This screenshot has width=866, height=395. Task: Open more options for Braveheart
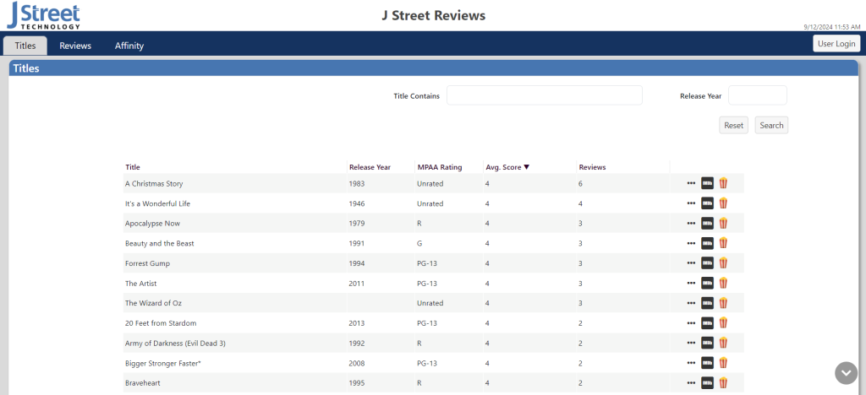click(x=691, y=383)
